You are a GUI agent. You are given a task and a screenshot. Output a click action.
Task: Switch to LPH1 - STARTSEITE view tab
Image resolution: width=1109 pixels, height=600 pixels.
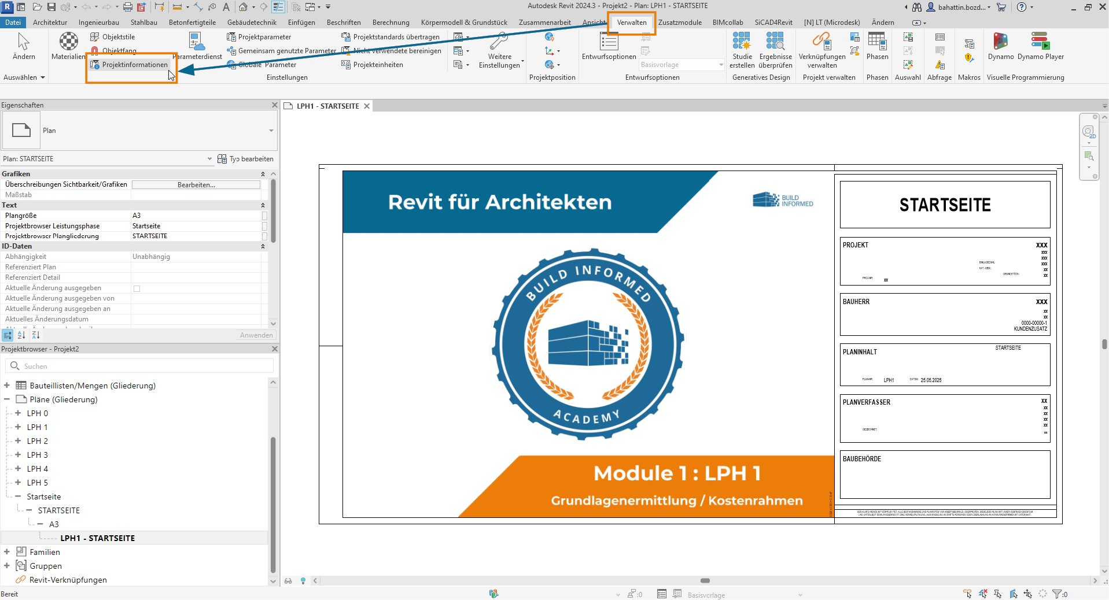click(x=327, y=106)
